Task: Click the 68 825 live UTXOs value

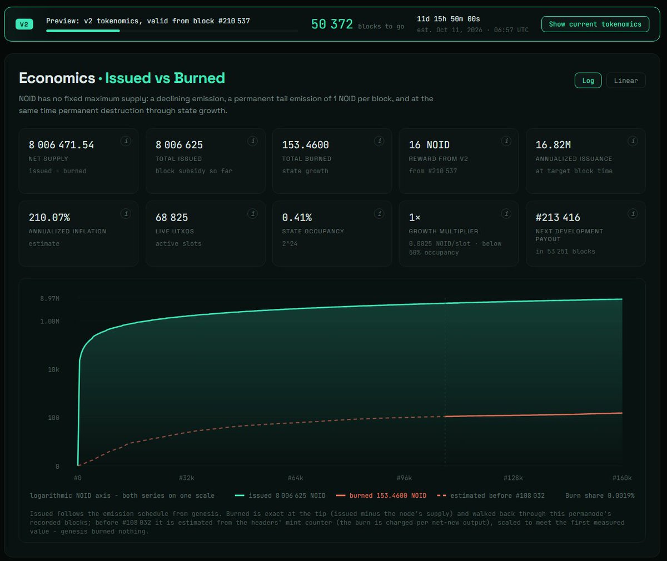Action: 171,217
